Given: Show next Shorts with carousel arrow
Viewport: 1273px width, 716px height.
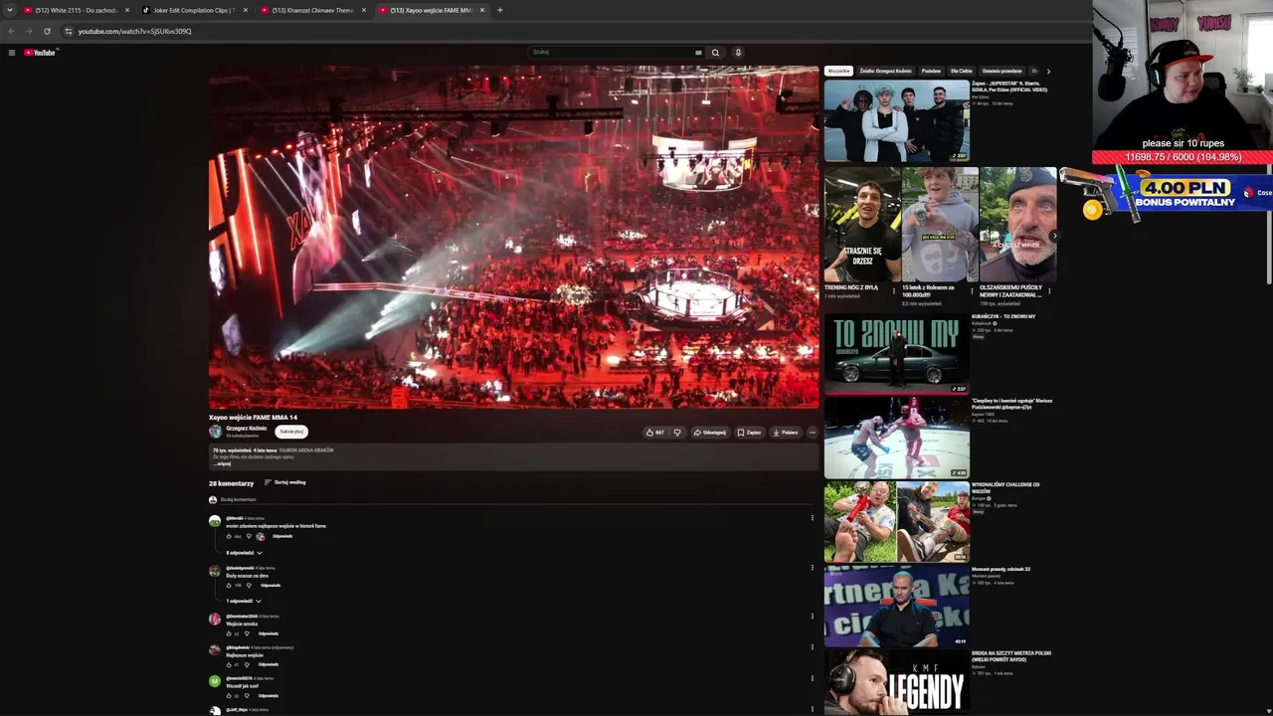Looking at the screenshot, I should (x=1053, y=236).
